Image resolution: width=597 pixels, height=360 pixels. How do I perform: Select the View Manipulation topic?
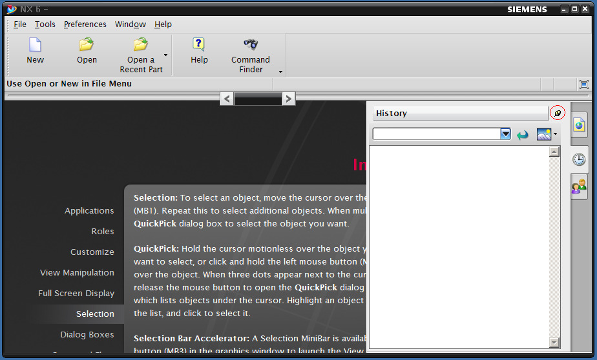click(x=77, y=272)
